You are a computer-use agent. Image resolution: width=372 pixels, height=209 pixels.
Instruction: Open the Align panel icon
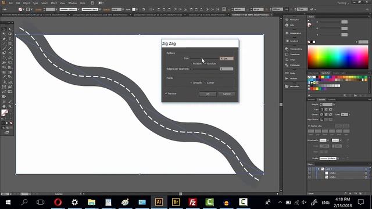287,60
